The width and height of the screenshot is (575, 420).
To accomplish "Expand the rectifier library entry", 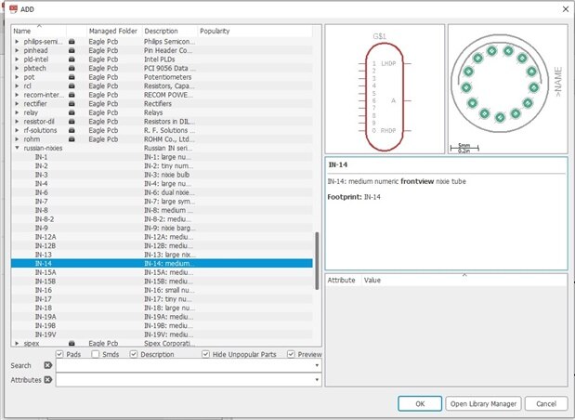I will click(x=18, y=104).
